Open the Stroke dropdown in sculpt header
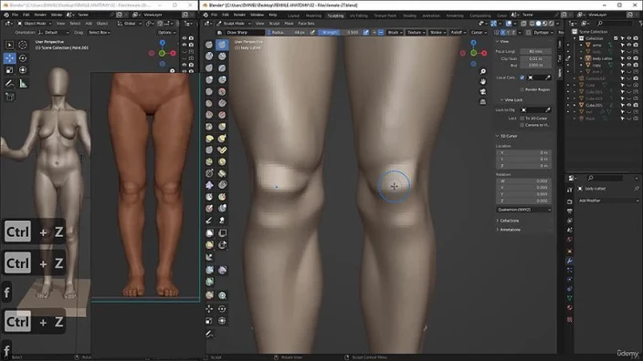Screen dimensions: 643x361 coord(437,32)
